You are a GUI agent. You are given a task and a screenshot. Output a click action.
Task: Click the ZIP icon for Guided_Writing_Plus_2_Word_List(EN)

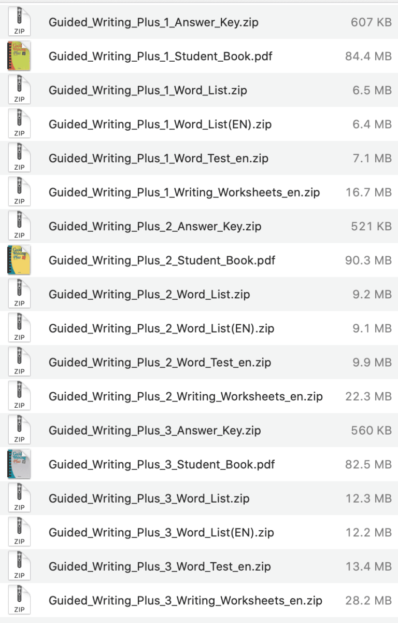tap(19, 328)
